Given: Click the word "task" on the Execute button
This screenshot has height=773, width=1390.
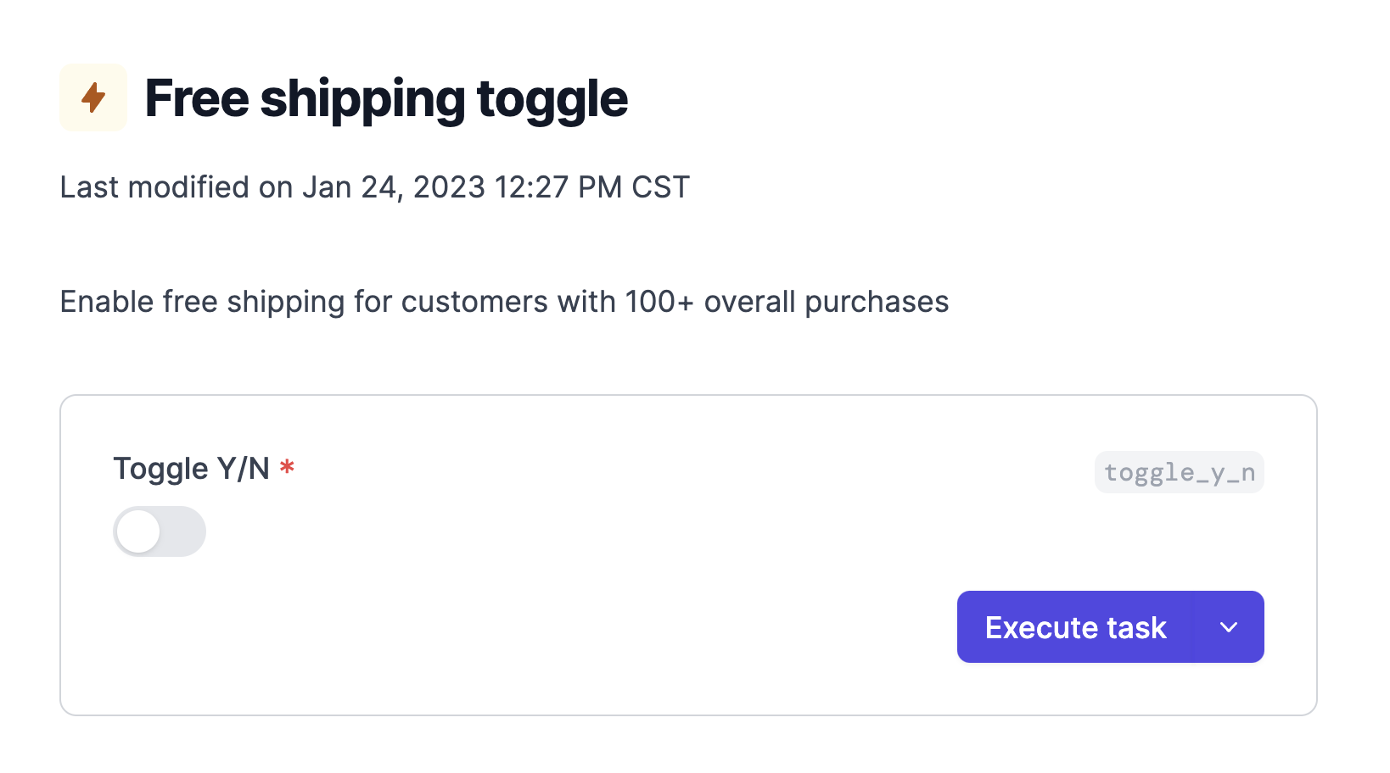Looking at the screenshot, I should 1136,628.
